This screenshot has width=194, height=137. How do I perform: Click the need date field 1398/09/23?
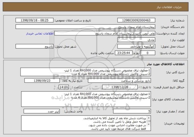(x=42, y=81)
